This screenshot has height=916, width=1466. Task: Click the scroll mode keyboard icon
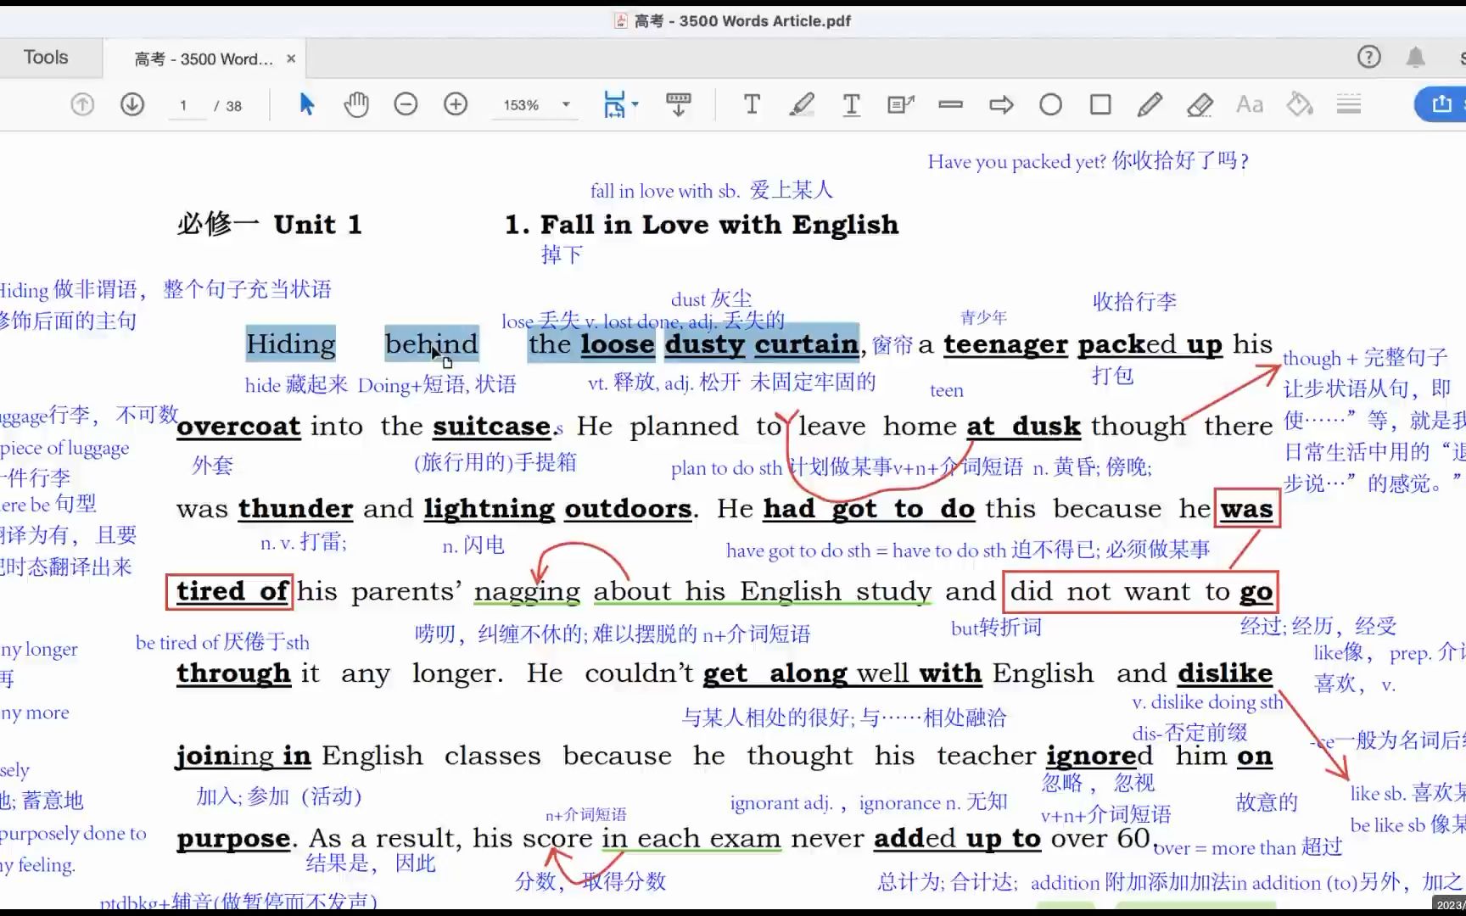678,104
